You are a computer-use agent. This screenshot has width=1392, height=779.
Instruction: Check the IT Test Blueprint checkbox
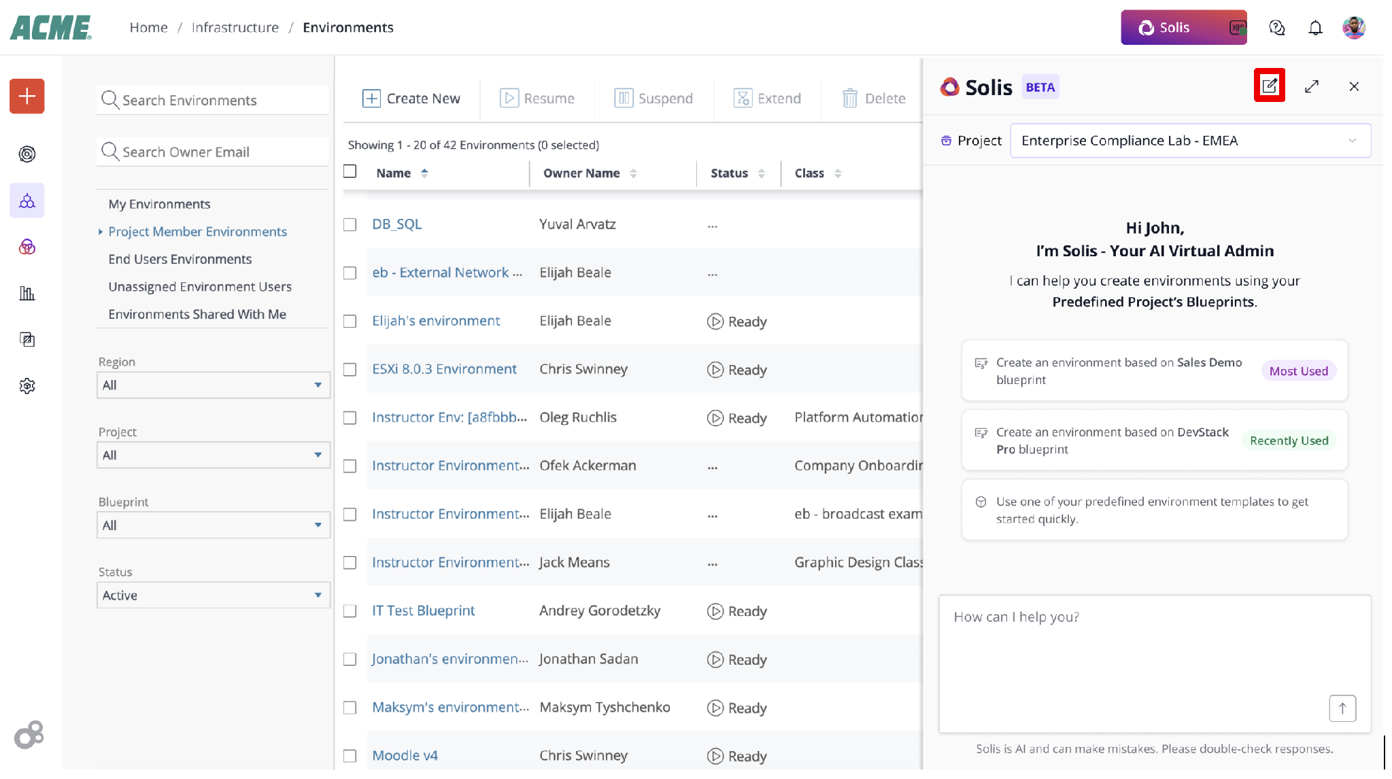[x=350, y=611]
